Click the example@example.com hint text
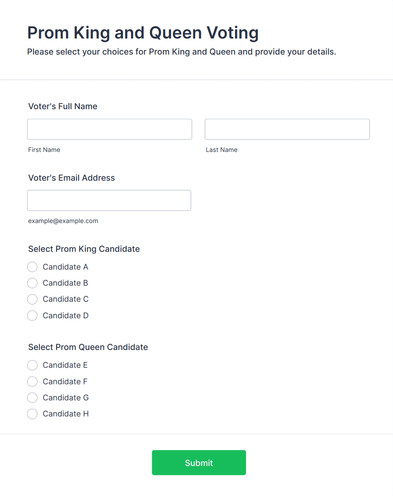 [x=63, y=221]
